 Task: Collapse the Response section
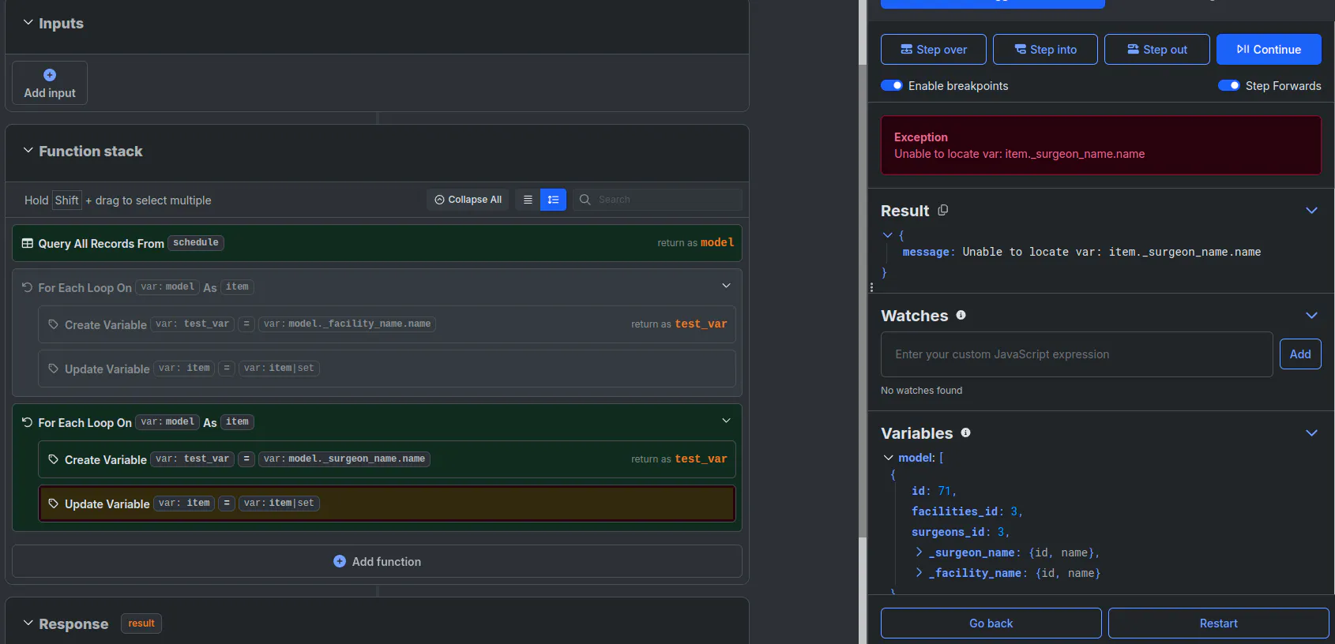(28, 623)
